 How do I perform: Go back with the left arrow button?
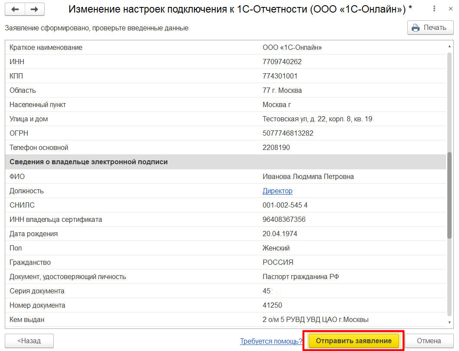tap(15, 9)
